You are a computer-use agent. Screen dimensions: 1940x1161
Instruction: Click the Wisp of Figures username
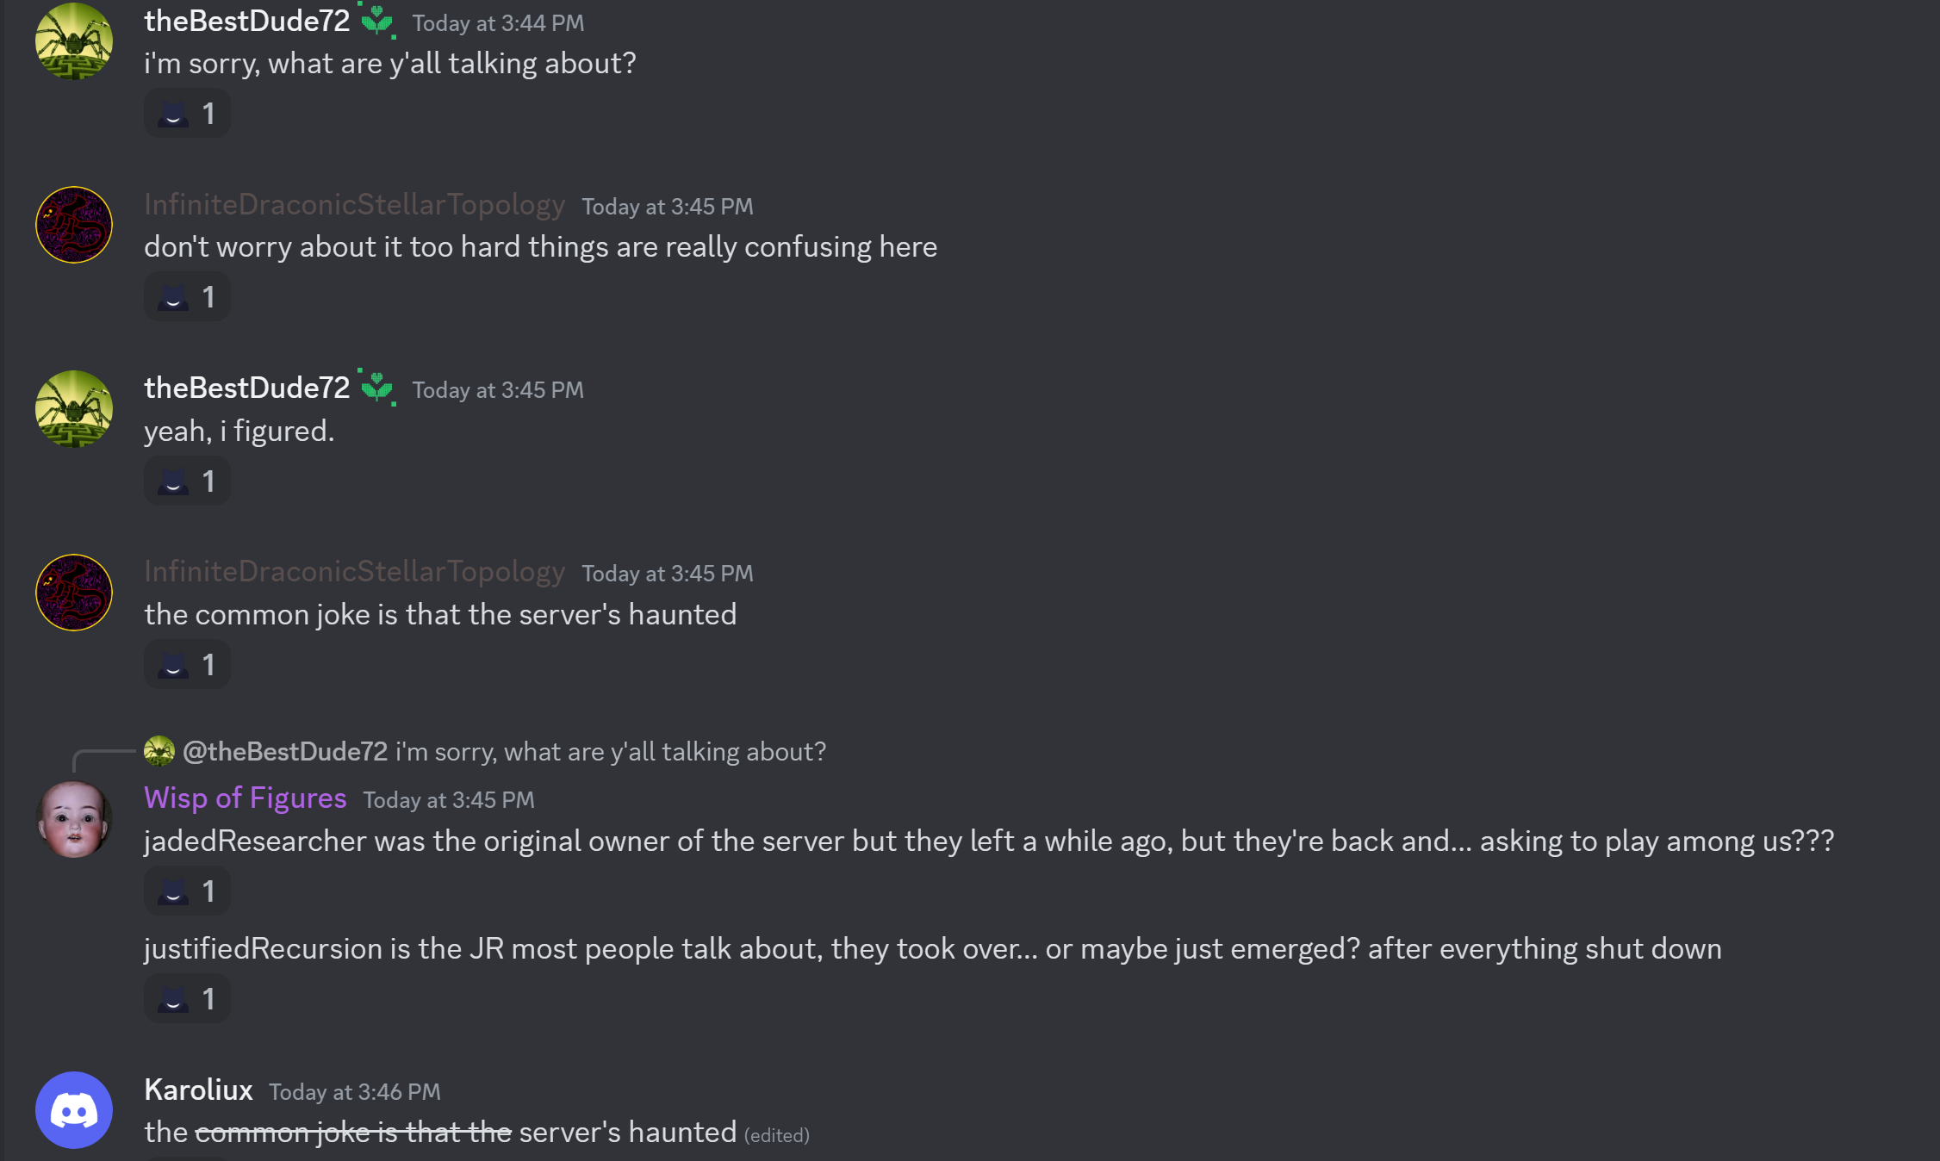(x=246, y=798)
